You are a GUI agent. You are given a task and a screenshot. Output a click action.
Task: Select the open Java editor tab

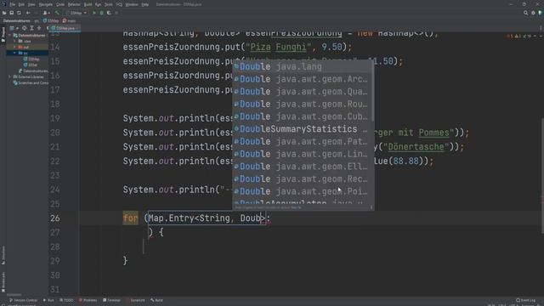pyautogui.click(x=65, y=28)
